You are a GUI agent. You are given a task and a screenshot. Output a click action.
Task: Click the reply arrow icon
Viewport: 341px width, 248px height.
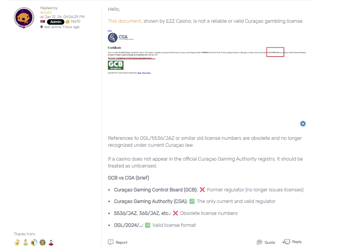point(286,242)
